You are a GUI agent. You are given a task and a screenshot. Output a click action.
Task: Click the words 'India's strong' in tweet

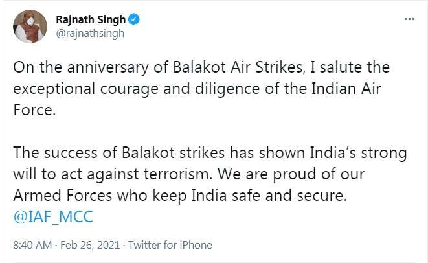(x=358, y=153)
